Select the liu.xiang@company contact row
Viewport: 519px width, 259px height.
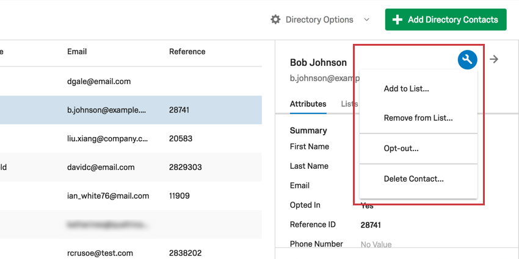click(107, 138)
